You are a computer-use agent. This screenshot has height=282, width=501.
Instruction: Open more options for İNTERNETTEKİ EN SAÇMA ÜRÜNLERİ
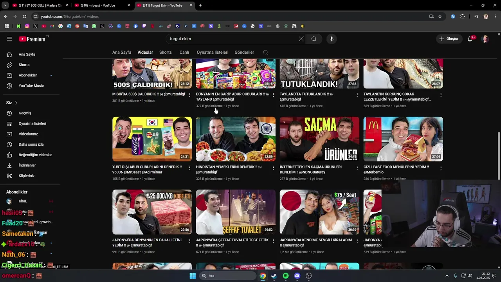[357, 168]
